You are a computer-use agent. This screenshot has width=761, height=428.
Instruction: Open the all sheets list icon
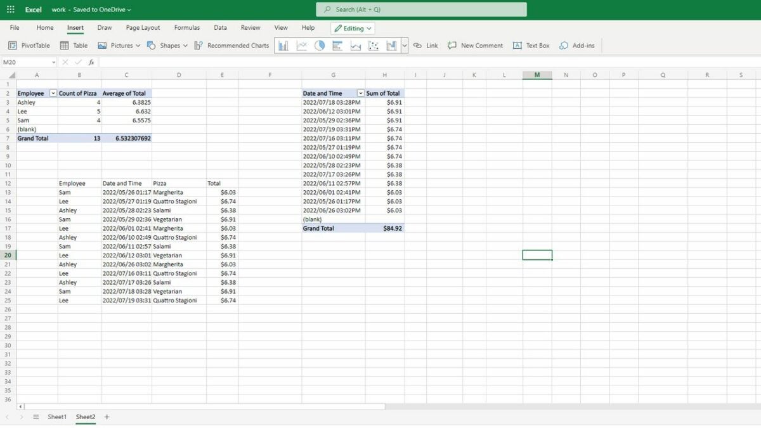coord(36,417)
